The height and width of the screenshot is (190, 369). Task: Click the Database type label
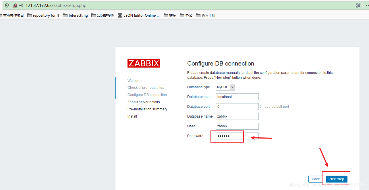198,87
